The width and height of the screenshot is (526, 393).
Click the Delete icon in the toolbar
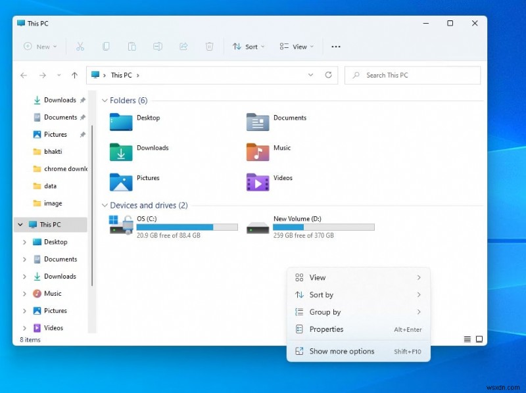pos(209,47)
